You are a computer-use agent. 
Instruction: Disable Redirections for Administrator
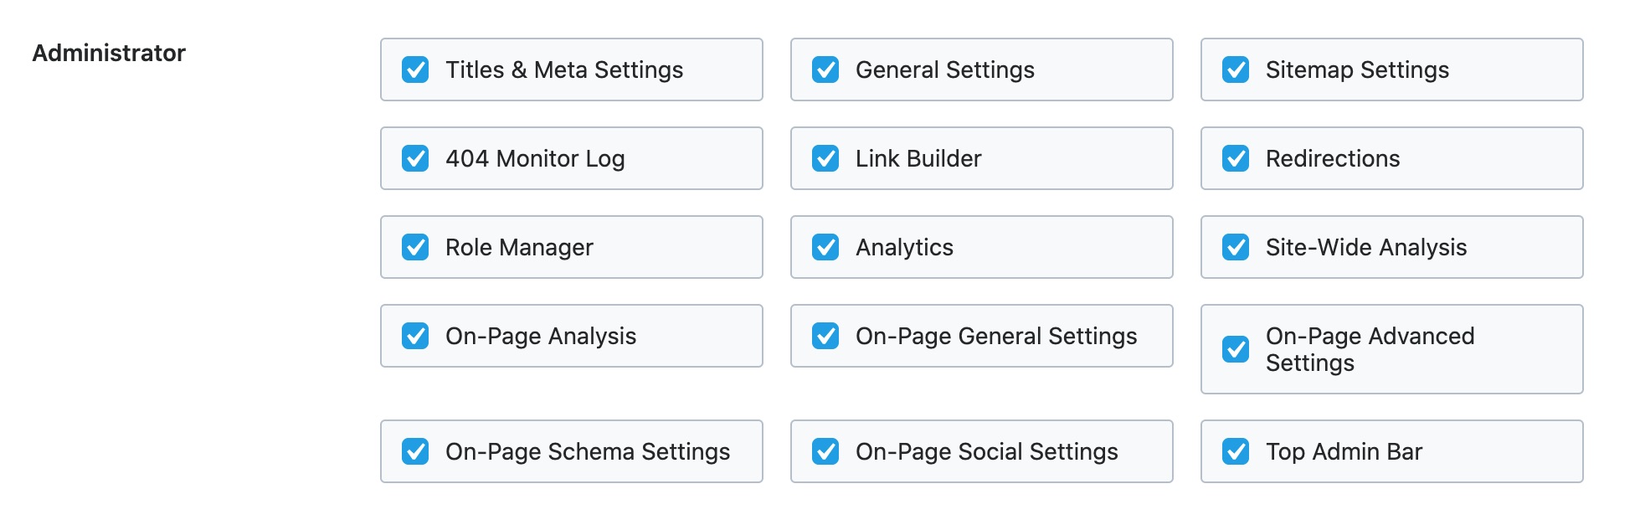[1236, 158]
